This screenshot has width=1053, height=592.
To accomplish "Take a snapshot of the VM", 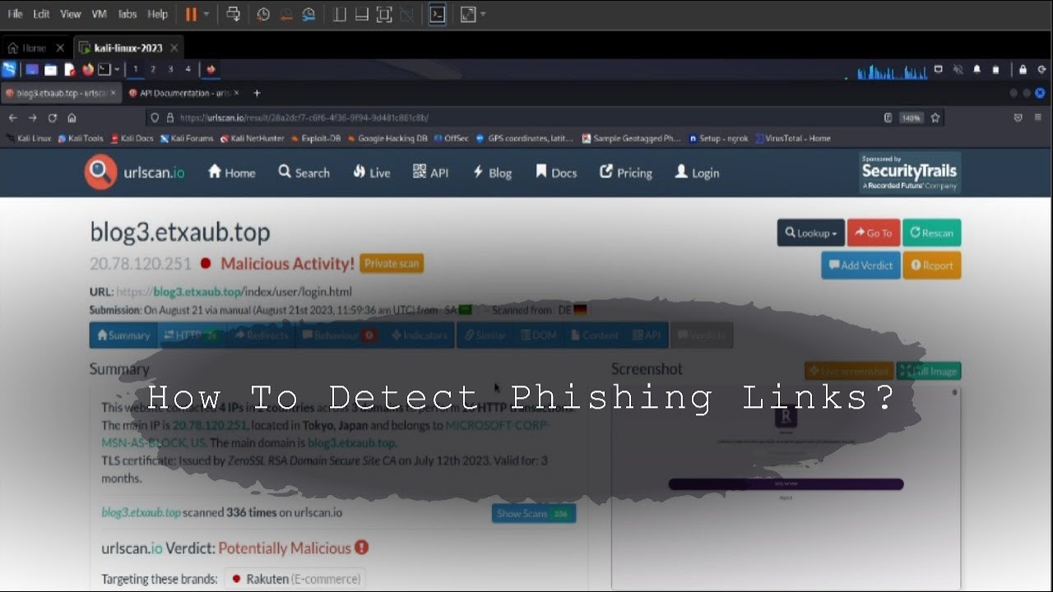I will click(x=263, y=14).
